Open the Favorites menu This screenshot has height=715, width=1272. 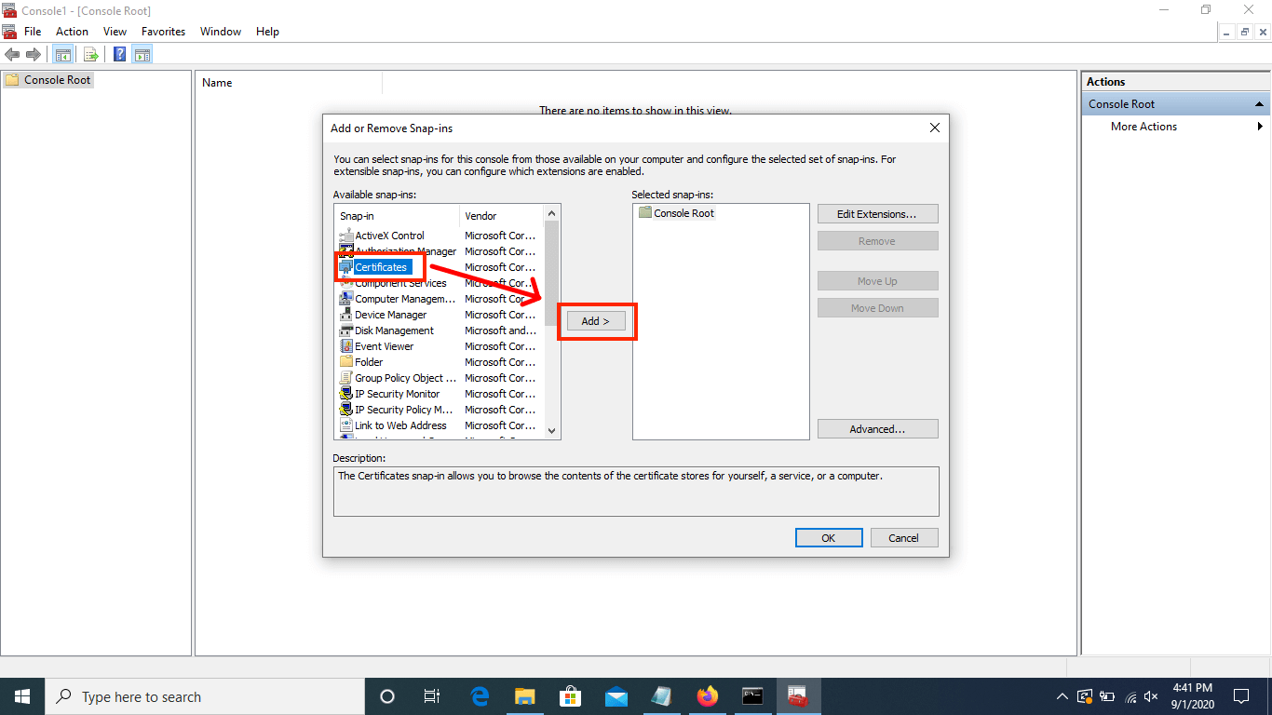(163, 31)
